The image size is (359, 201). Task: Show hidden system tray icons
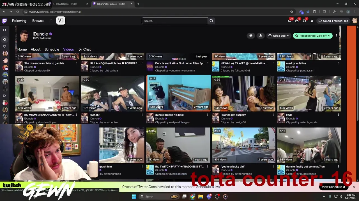click(x=324, y=197)
